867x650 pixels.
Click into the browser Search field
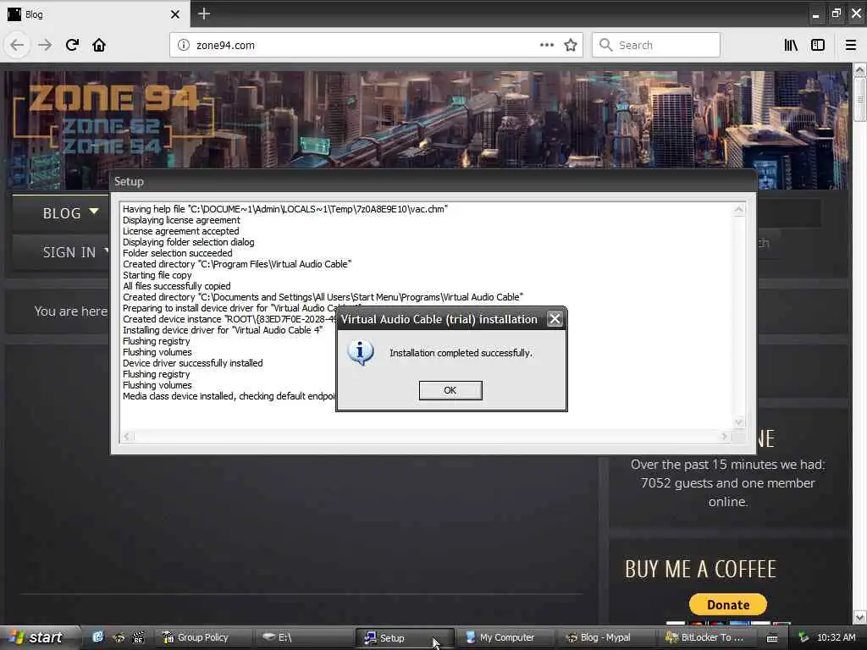click(x=656, y=45)
